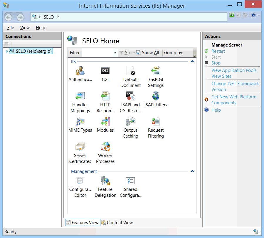The width and height of the screenshot is (264, 238).
Task: Click the Group by label
Action: point(174,53)
